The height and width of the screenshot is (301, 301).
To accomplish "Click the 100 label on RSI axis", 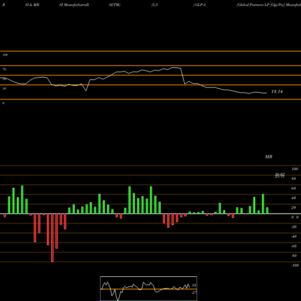I will pos(5,55).
